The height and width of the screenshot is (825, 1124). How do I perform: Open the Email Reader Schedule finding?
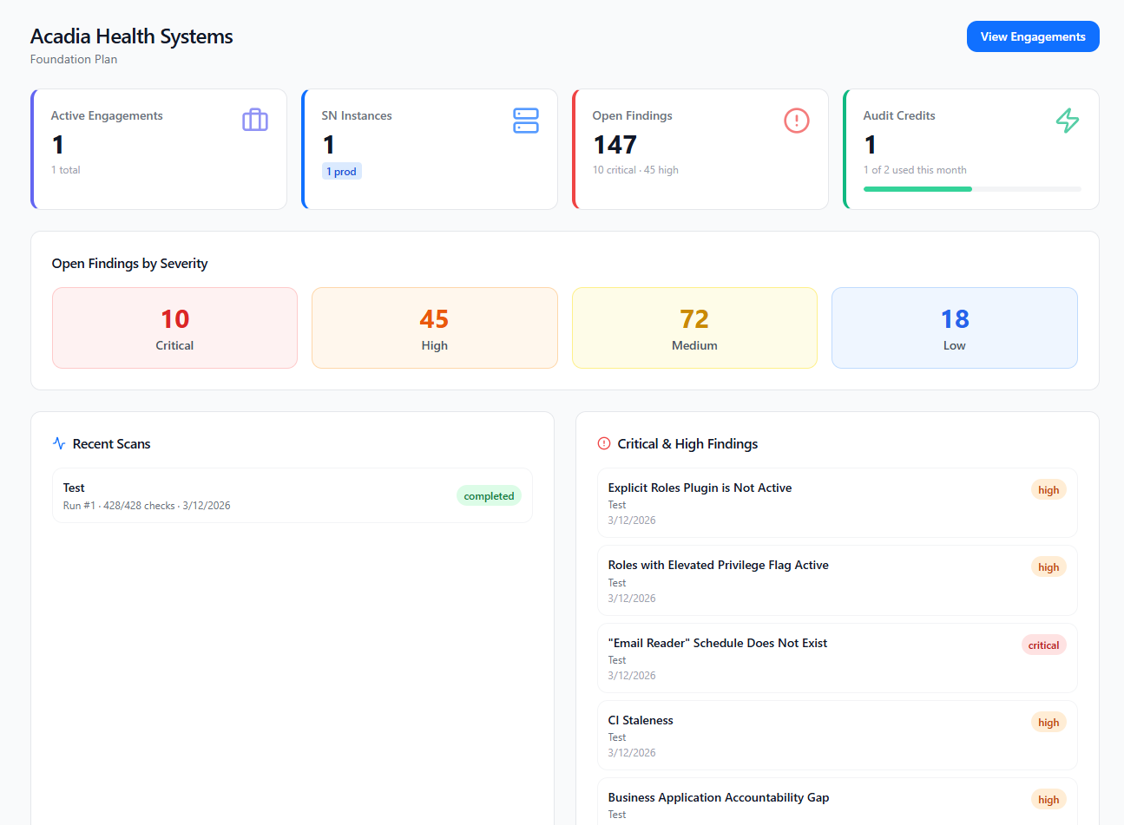(x=717, y=643)
